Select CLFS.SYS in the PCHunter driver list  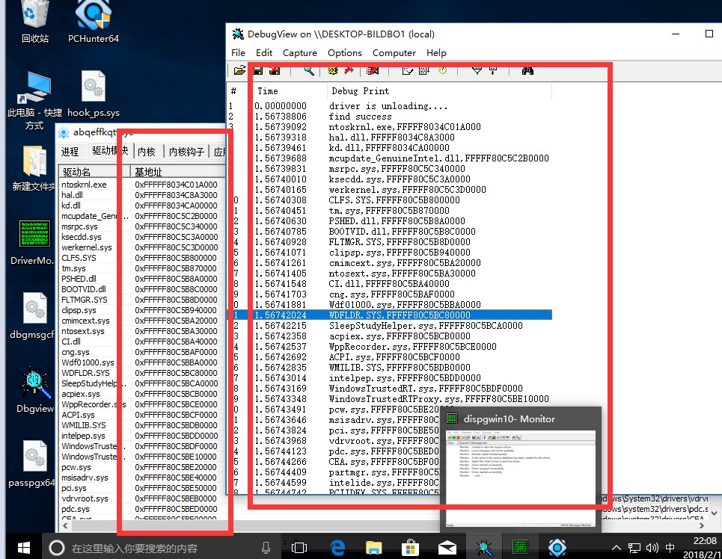(x=142, y=258)
